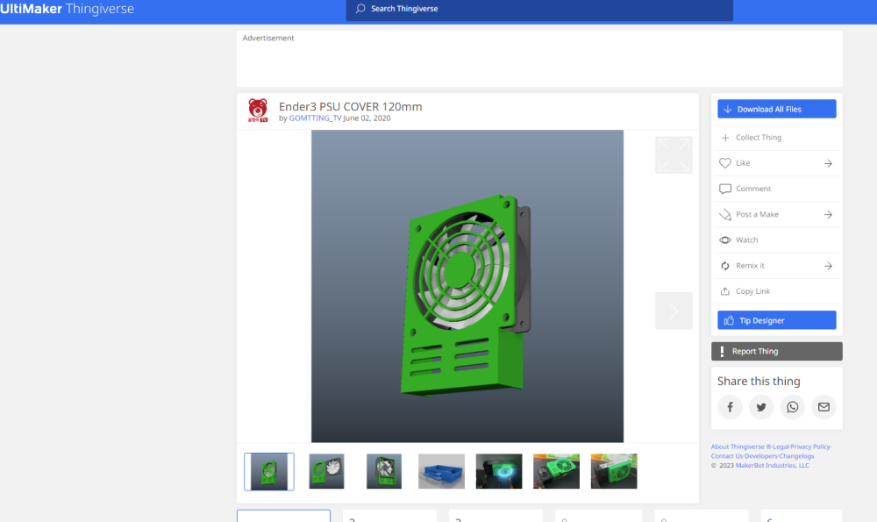This screenshot has height=522, width=877.
Task: Click the June 02, 2020 date text
Action: point(367,118)
